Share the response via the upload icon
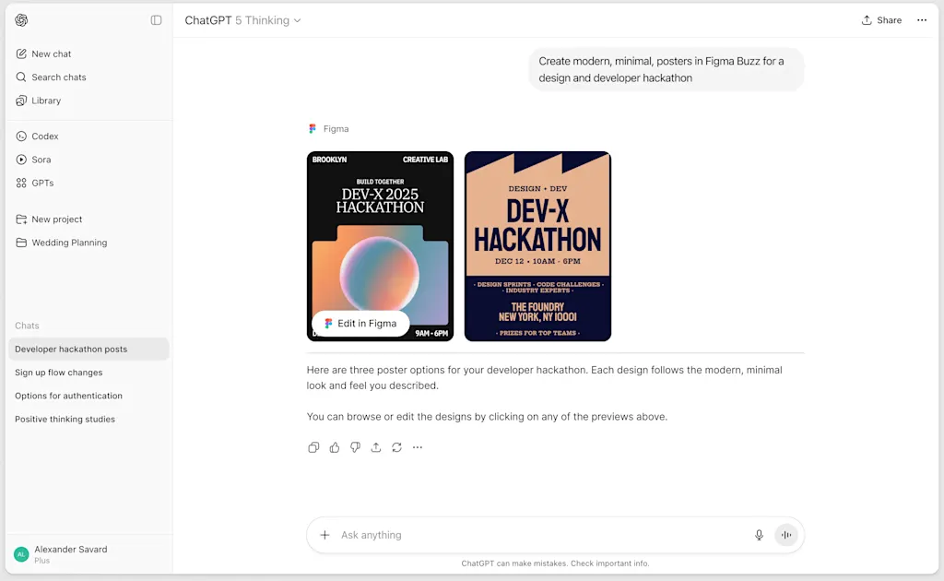This screenshot has width=944, height=581. [376, 447]
